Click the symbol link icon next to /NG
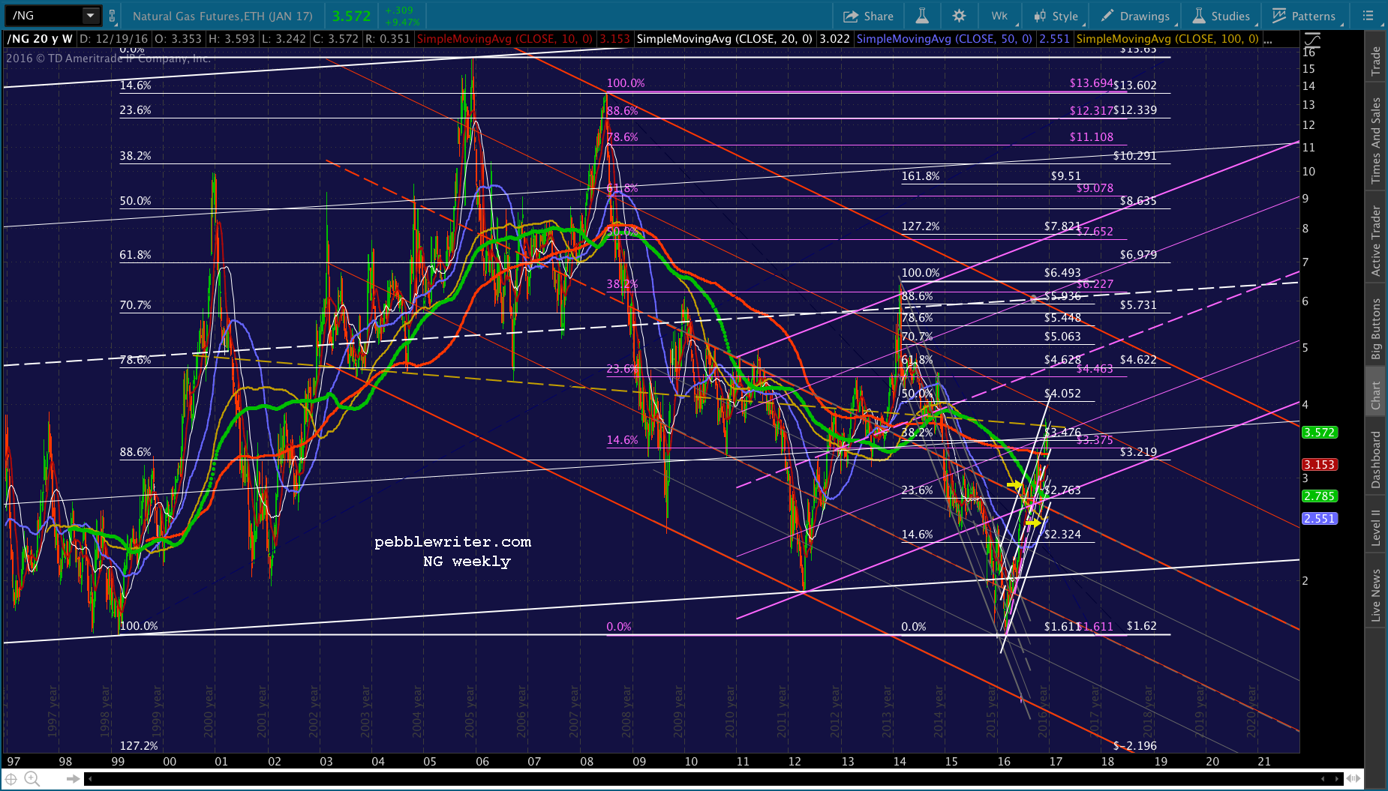 113,16
